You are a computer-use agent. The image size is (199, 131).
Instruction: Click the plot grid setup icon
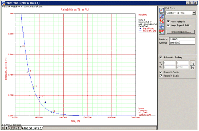(161, 15)
